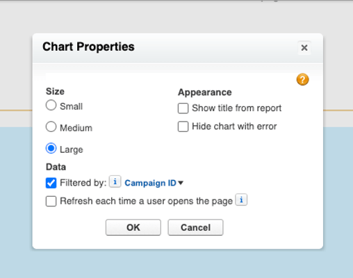This screenshot has width=353, height=278.
Task: Click the Appearance section heading
Action: [205, 92]
